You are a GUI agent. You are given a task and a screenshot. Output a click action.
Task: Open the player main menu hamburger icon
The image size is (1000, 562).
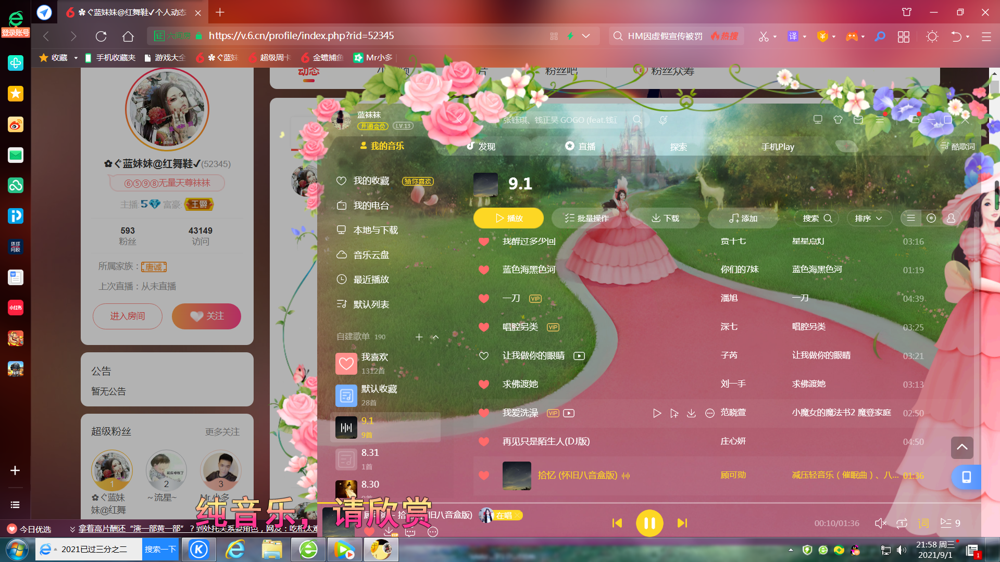pos(880,120)
